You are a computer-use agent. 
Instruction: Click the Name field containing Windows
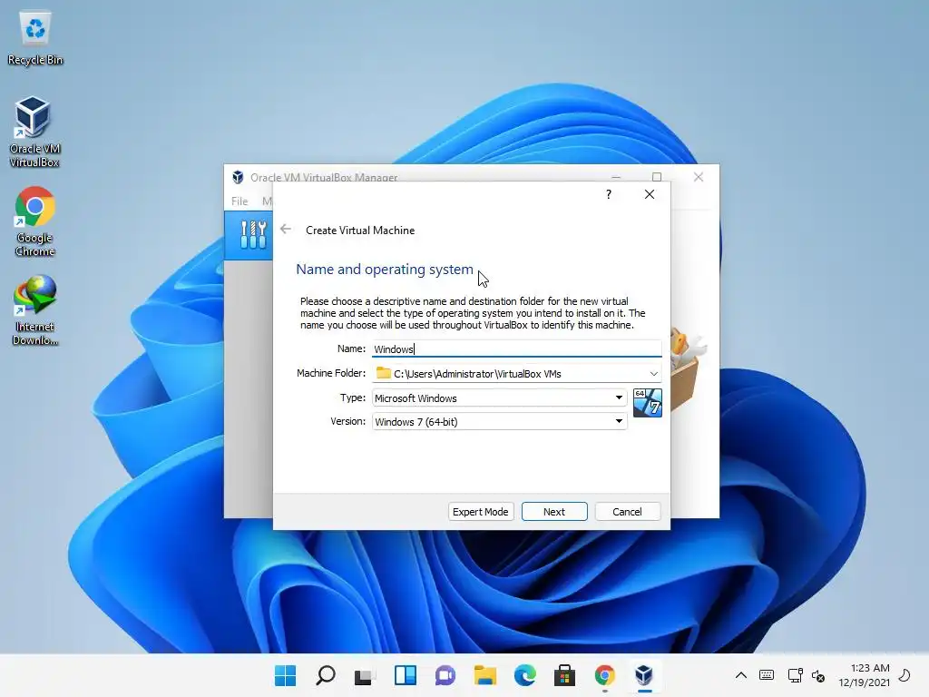click(x=516, y=349)
